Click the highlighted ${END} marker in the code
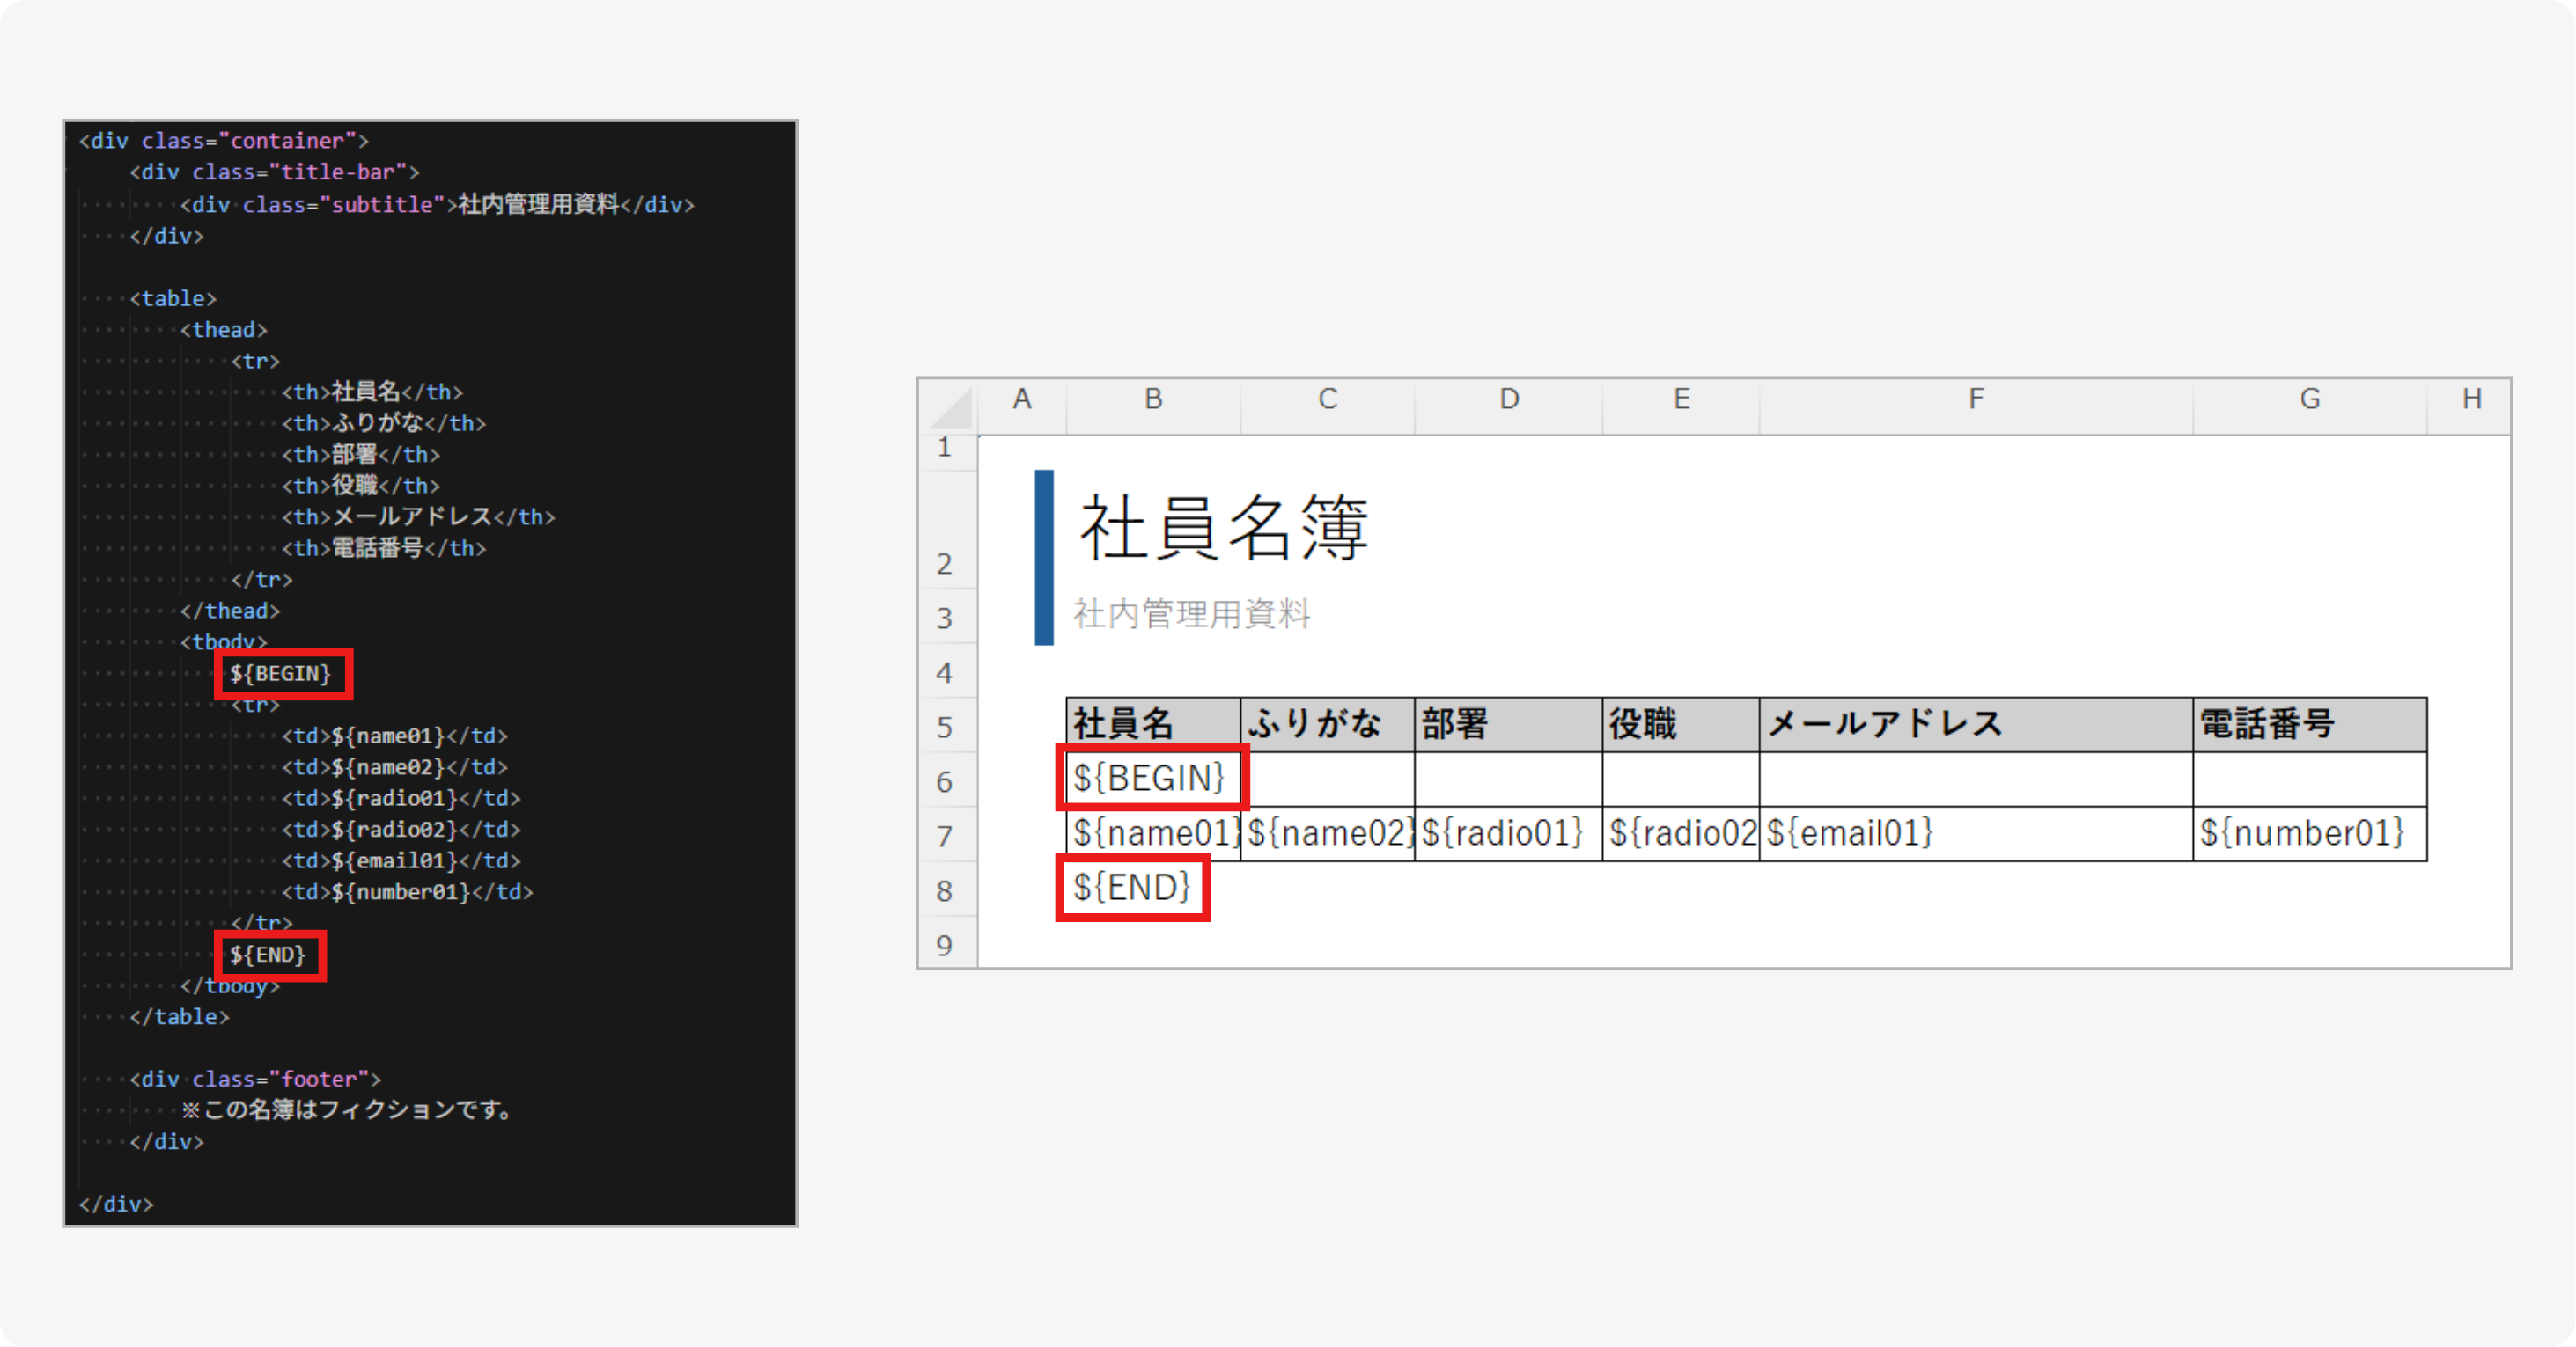Screen dimensions: 2576x1347 click(268, 955)
